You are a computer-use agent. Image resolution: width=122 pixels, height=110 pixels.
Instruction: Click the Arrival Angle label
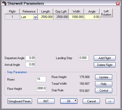point(12,65)
